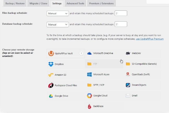The height and width of the screenshot is (113, 169).
Task: Click the DreamObjects label text
Action: click(x=139, y=85)
